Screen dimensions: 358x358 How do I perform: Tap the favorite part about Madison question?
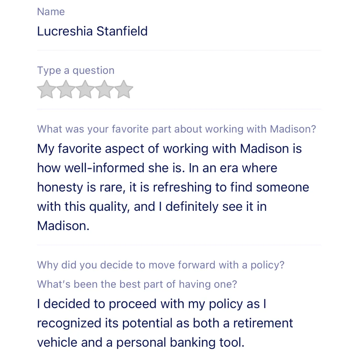176,129
